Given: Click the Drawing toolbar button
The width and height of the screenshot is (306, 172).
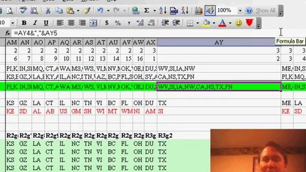Looking at the screenshot, I should [210, 11].
